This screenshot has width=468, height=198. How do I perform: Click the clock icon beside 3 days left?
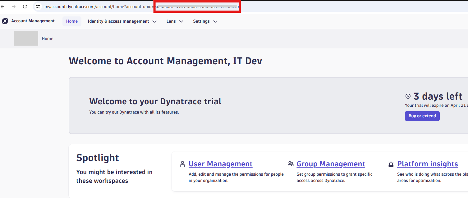[x=408, y=97]
